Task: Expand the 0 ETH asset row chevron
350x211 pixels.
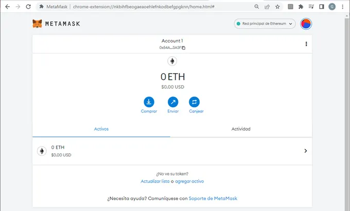Action: (306, 151)
